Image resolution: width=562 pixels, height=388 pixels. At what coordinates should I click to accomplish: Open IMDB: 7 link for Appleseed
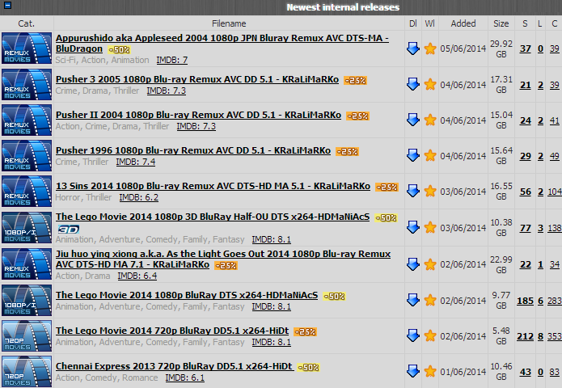click(x=172, y=60)
